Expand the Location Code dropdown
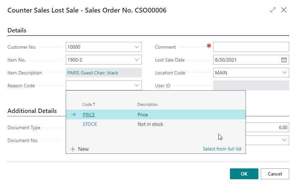The width and height of the screenshot is (297, 187). 284,73
